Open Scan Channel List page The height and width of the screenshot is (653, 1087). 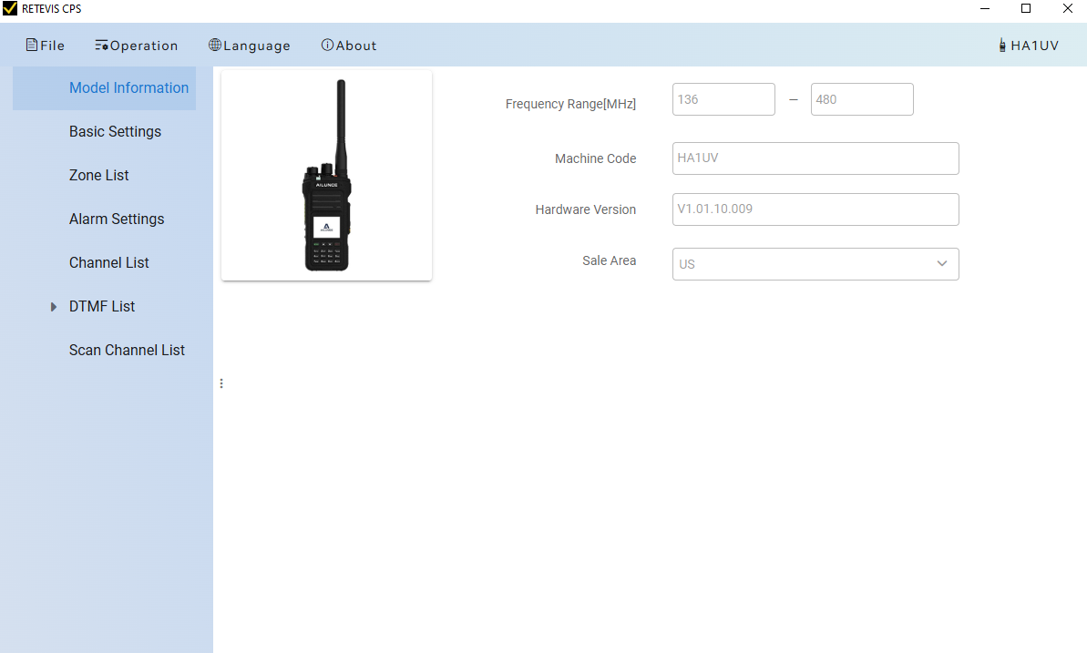click(x=127, y=351)
